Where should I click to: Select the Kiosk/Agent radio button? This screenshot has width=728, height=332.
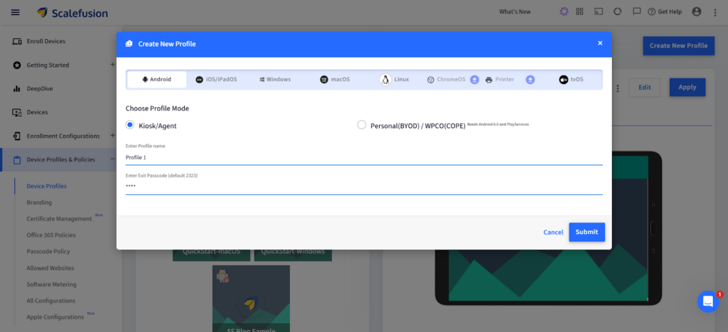click(130, 125)
